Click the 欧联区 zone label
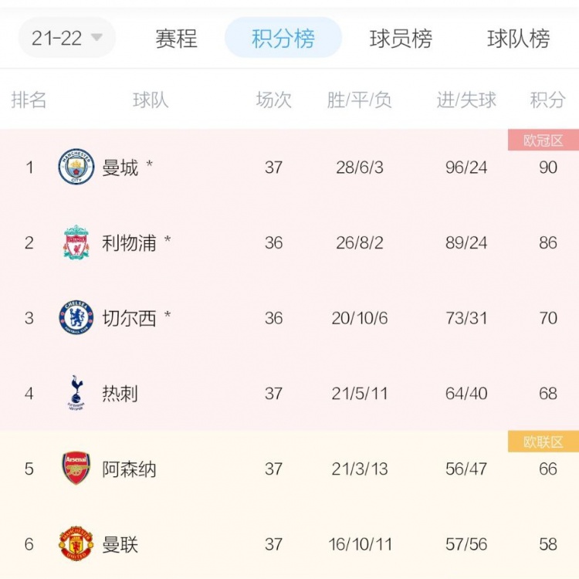This screenshot has width=579, height=579. [x=543, y=442]
